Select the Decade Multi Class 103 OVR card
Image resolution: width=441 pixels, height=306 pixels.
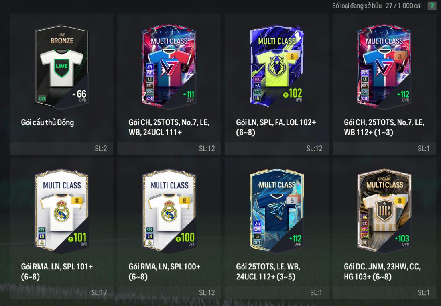384,211
